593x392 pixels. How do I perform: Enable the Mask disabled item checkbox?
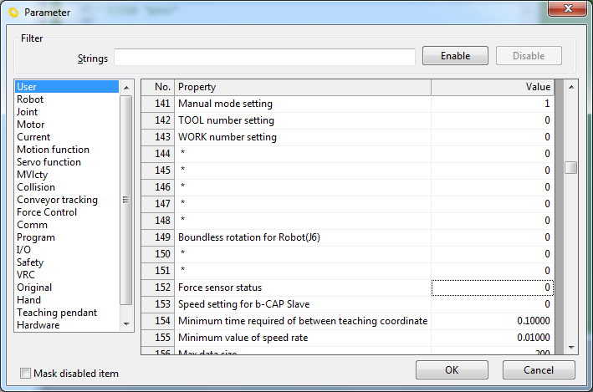[x=26, y=374]
